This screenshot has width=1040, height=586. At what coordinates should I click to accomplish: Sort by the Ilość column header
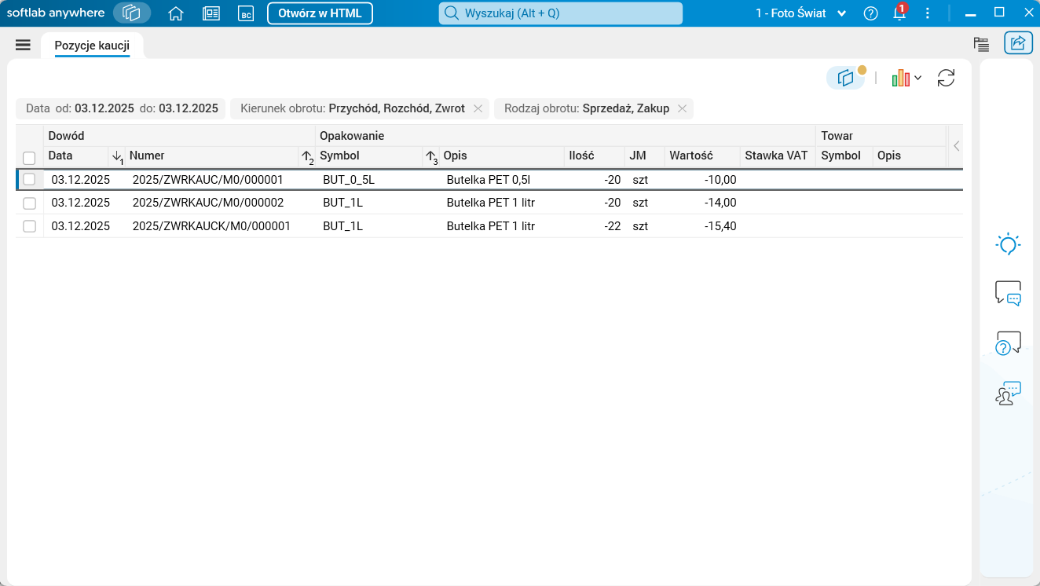pyautogui.click(x=594, y=156)
